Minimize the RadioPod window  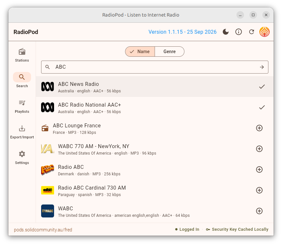pos(240,15)
